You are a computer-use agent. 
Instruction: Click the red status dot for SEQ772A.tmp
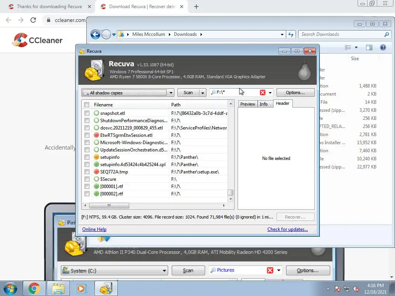click(96, 172)
